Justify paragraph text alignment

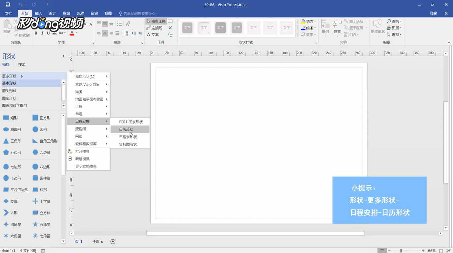pyautogui.click(x=117, y=33)
